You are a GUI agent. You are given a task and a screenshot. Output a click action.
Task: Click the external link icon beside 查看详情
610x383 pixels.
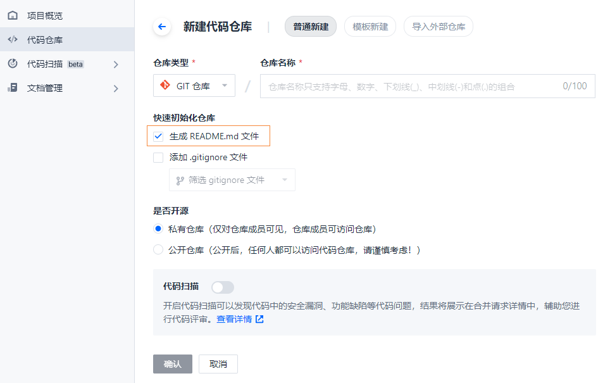259,319
